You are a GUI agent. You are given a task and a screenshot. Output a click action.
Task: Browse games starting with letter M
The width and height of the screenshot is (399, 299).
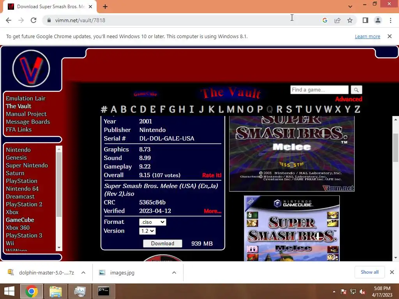point(231,109)
